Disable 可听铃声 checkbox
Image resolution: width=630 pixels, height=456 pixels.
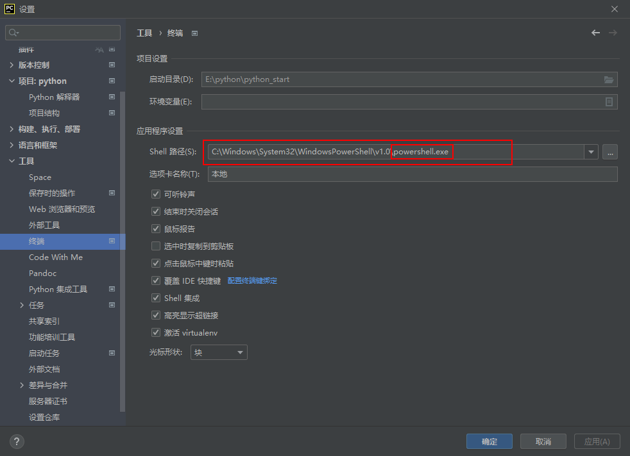[x=155, y=194]
